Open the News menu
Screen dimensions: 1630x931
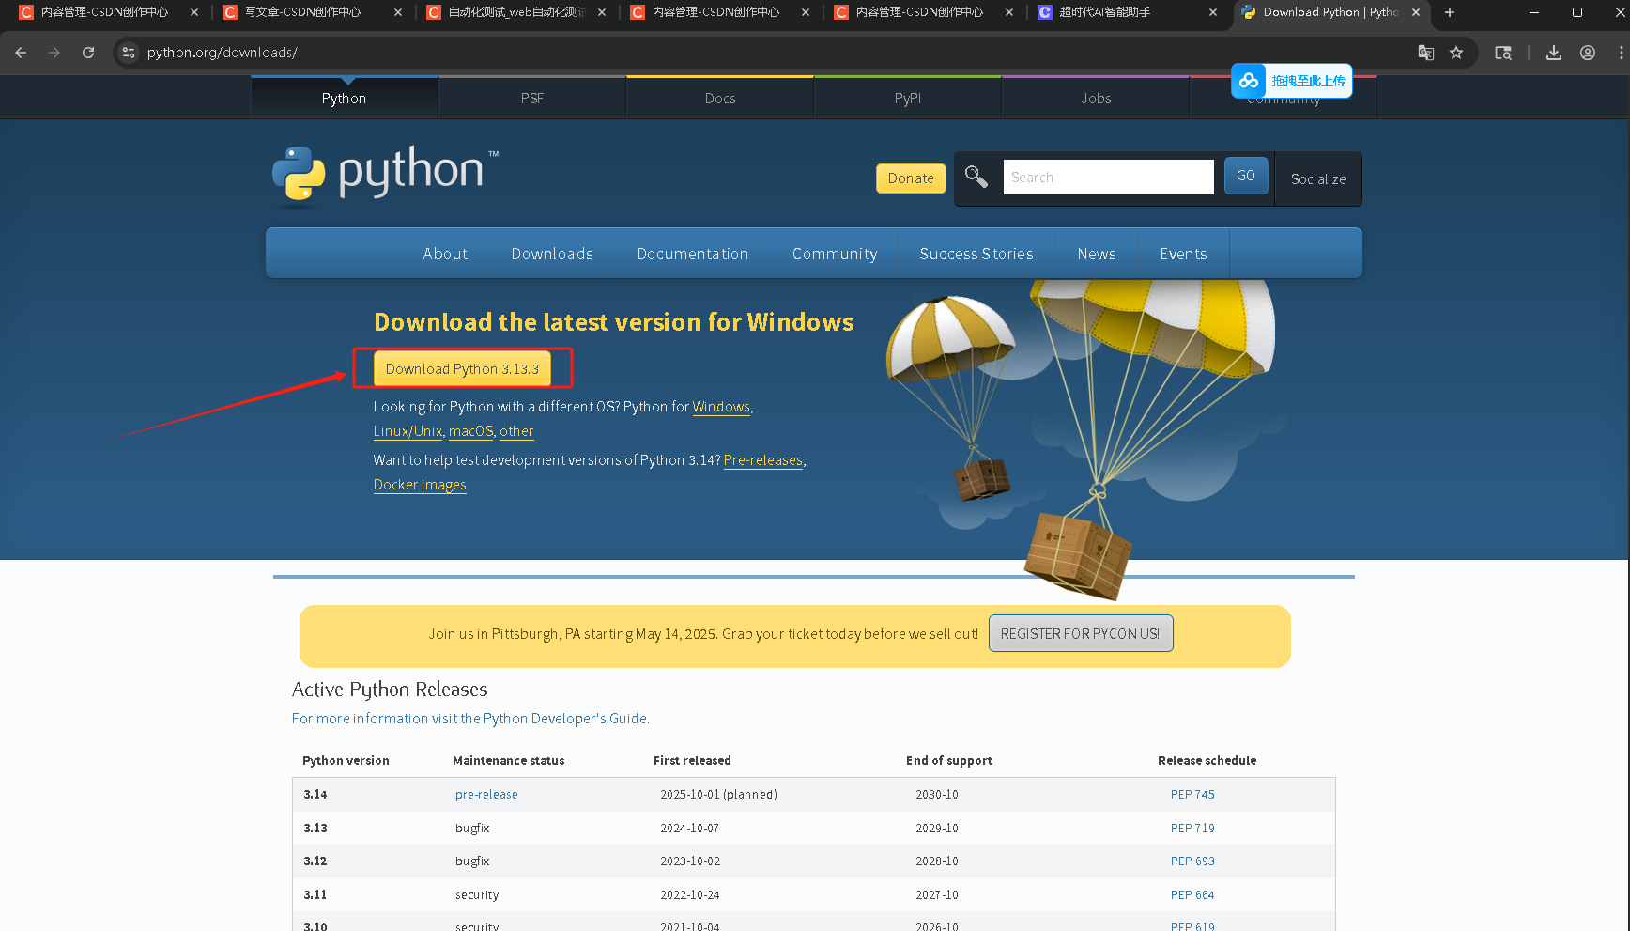point(1097,254)
